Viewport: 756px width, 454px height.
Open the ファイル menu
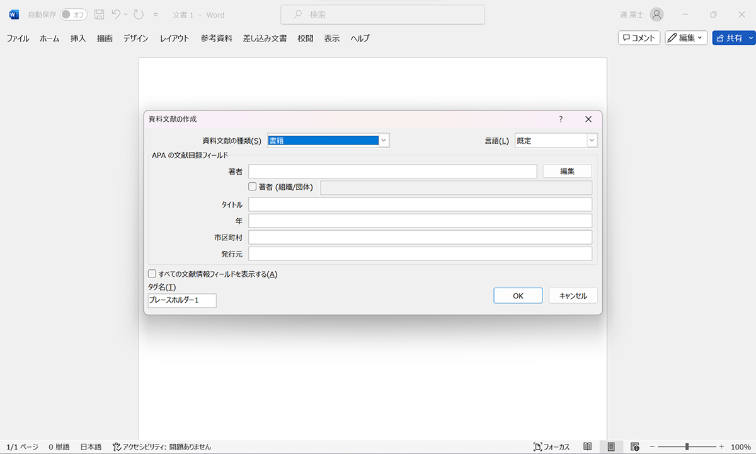click(x=18, y=38)
